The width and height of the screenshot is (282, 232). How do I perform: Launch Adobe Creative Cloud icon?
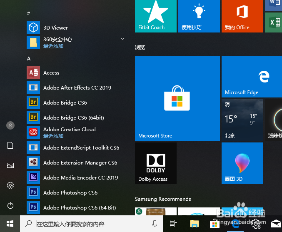(x=33, y=132)
